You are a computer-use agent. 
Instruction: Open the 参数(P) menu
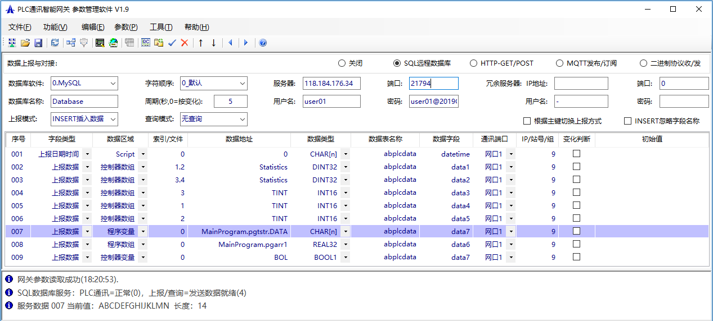(125, 27)
